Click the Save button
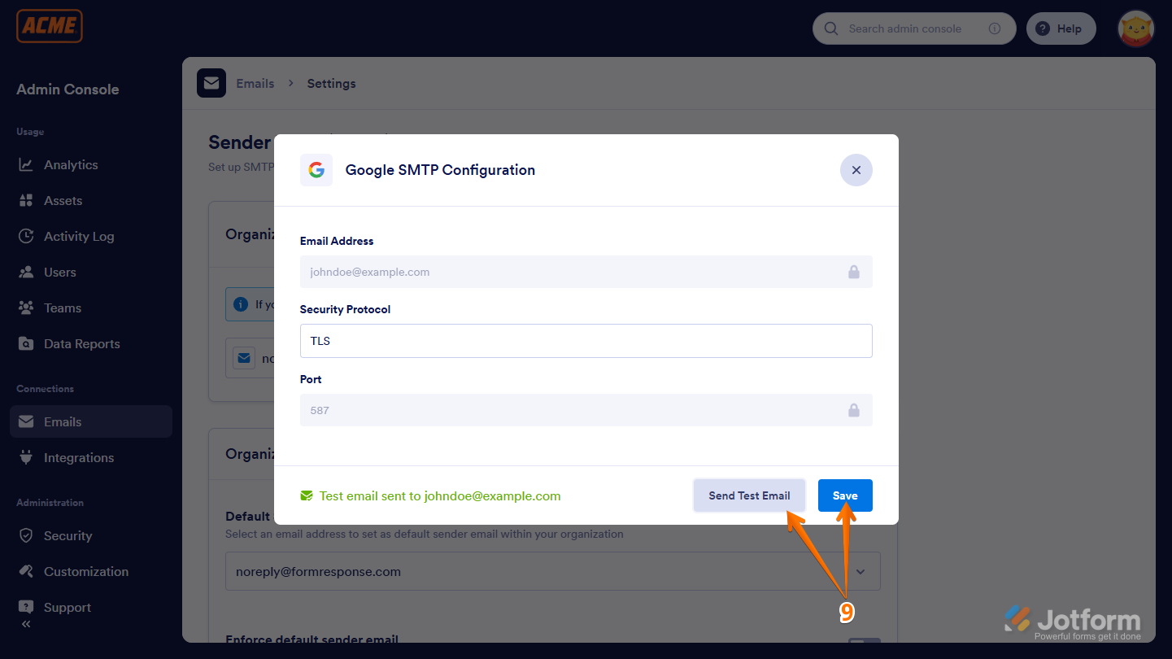The image size is (1172, 659). coord(845,495)
